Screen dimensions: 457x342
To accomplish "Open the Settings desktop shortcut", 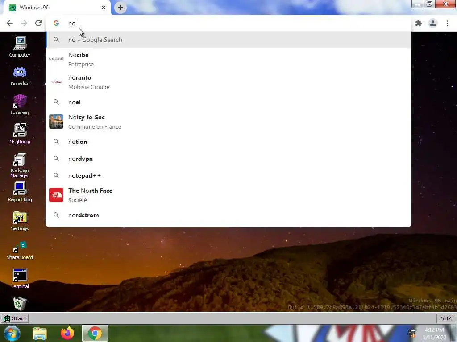I will point(20,221).
